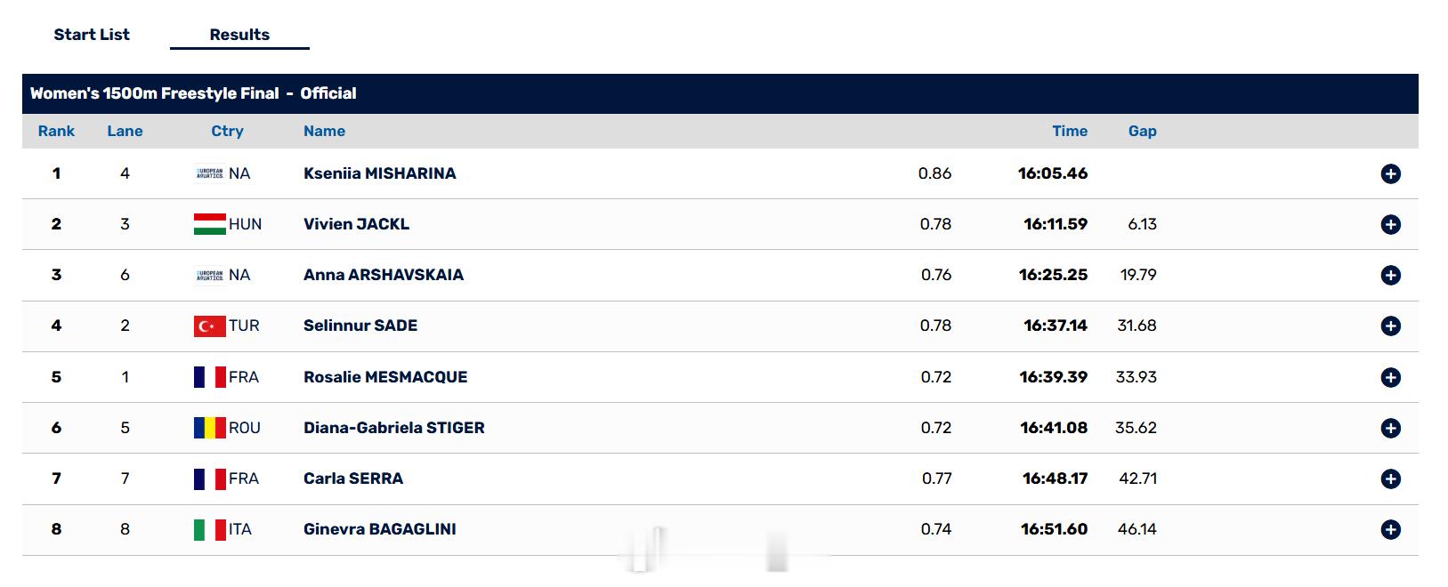Click European Aquatics logo beside Anna ARSHAVSKAIA

tap(210, 275)
